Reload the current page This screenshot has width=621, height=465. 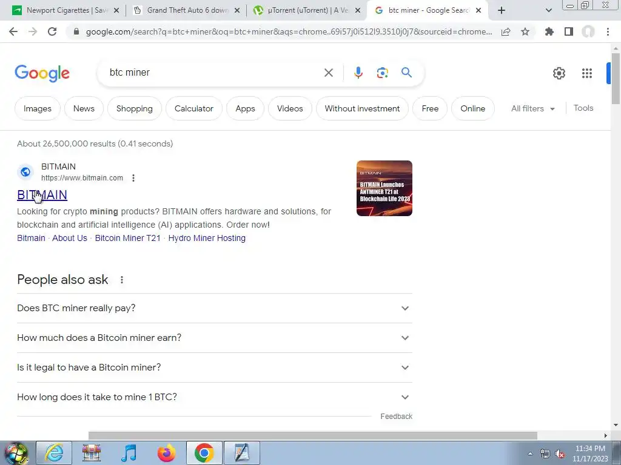pyautogui.click(x=52, y=31)
